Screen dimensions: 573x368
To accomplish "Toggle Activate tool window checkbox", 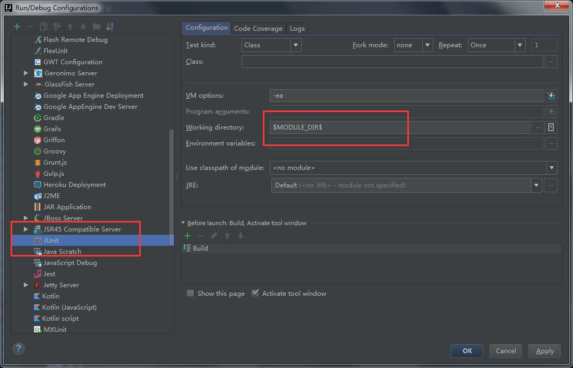I will 255,294.
